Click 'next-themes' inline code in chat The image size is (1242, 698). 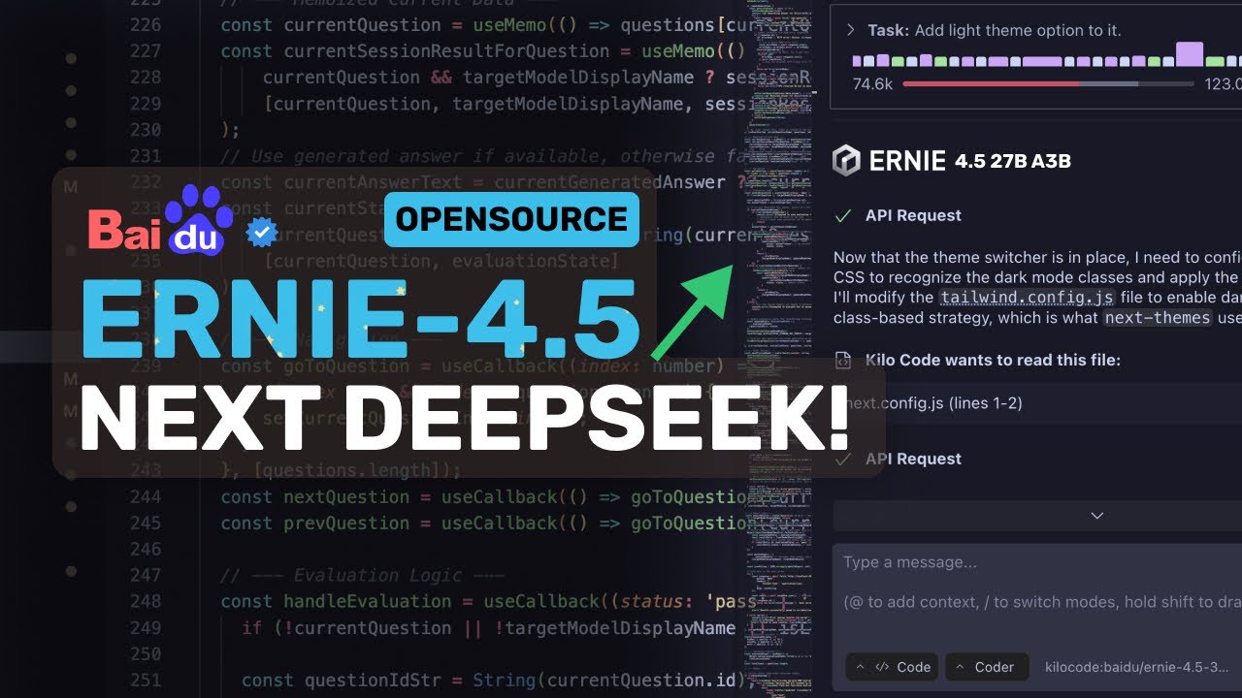click(1157, 317)
